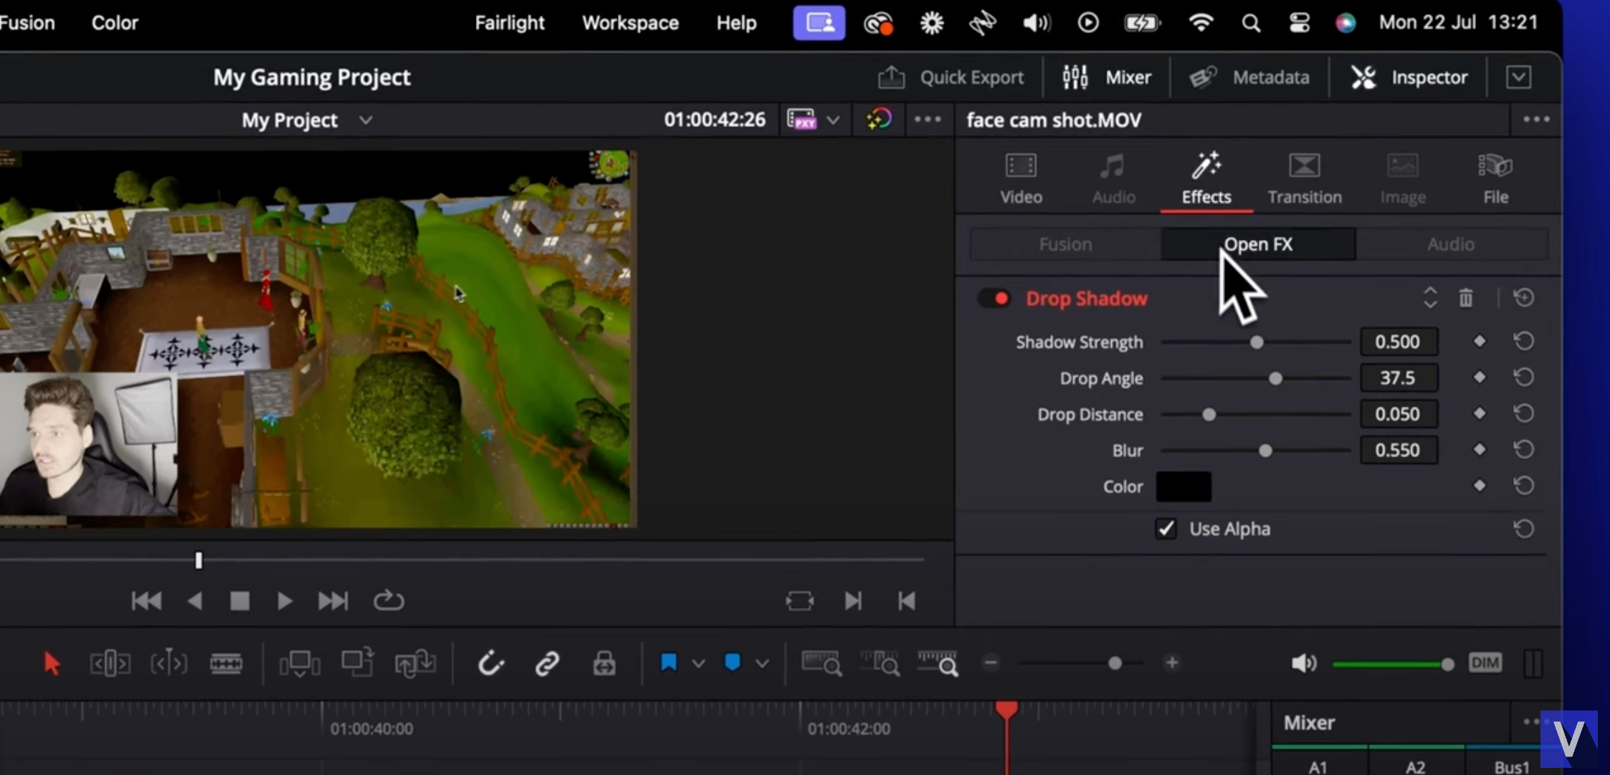Toggle the Inspector panel
This screenshot has height=775, width=1610.
click(1409, 77)
